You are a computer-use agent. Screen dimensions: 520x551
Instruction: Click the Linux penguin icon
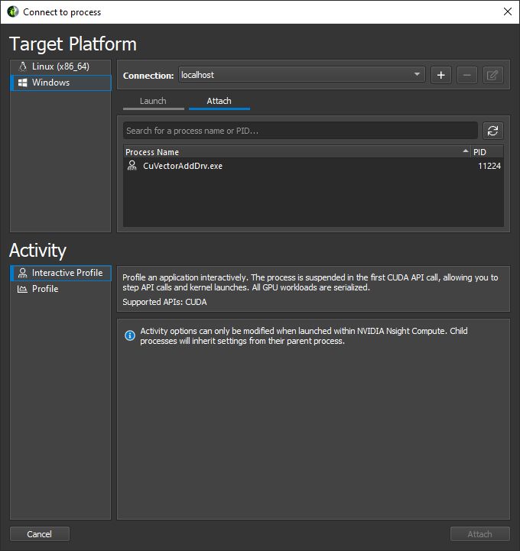[23, 66]
